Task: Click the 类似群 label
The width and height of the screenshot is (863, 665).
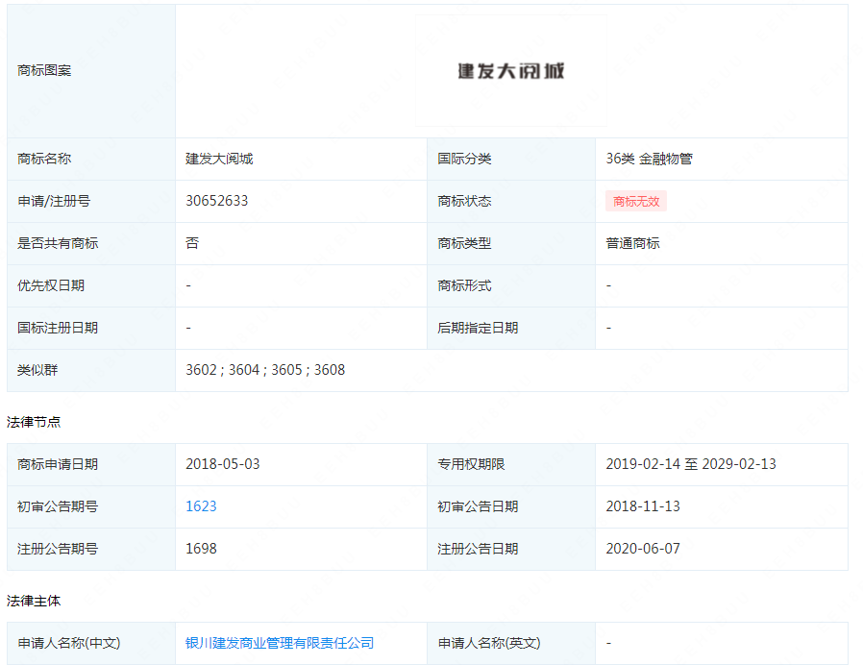Action: (37, 370)
